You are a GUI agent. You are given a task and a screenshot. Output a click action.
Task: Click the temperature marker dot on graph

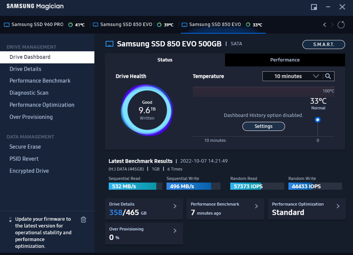(x=318, y=120)
